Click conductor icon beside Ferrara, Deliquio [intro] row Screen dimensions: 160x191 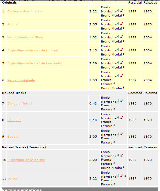click(x=114, y=109)
